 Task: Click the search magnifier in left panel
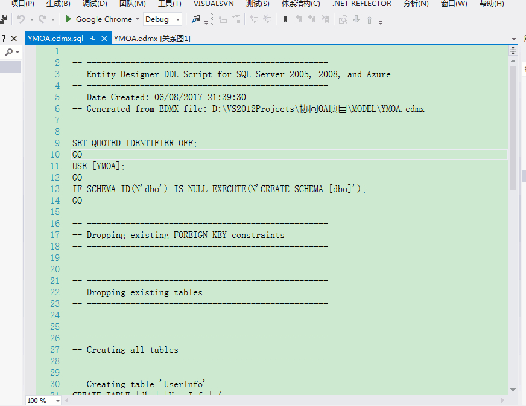click(x=9, y=52)
